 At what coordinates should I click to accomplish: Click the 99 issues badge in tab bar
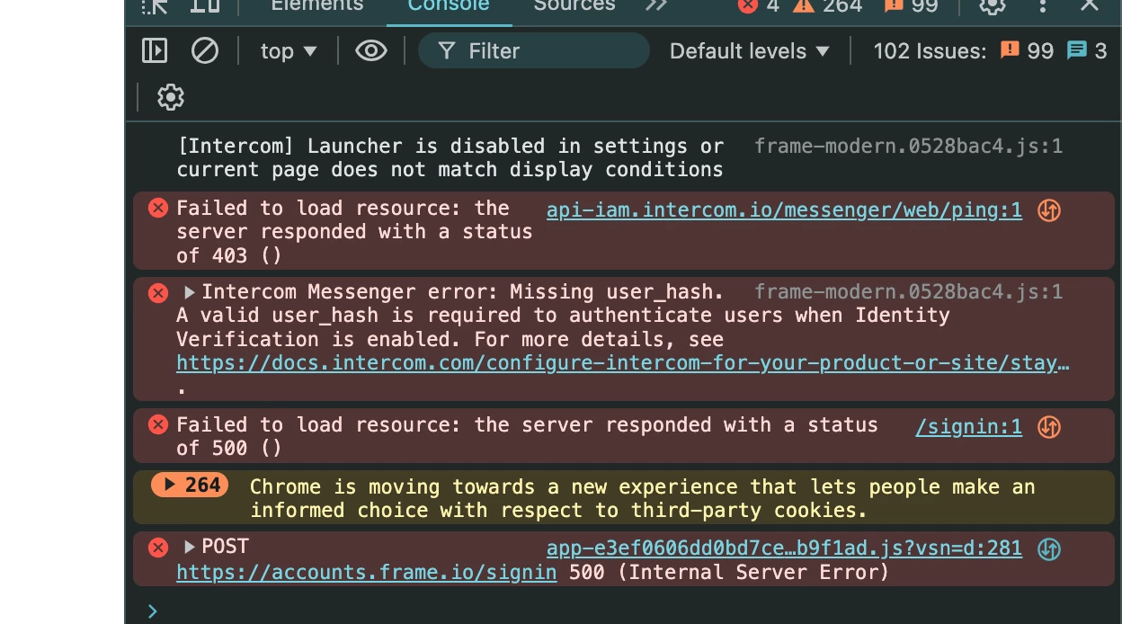coord(912,5)
